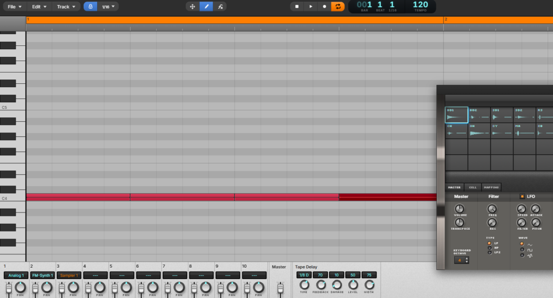This screenshot has height=298, width=553.
Task: Toggle loop playback button
Action: pyautogui.click(x=338, y=6)
